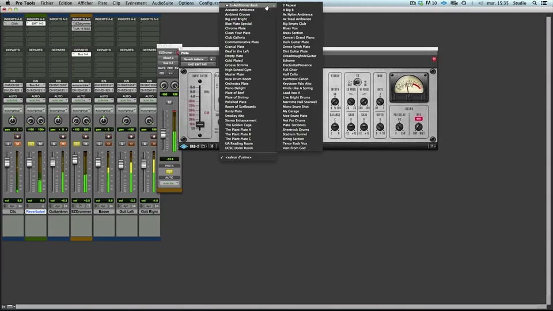The image size is (553, 311).
Task: Click record enable on Basse track
Action: pyautogui.click(x=108, y=136)
